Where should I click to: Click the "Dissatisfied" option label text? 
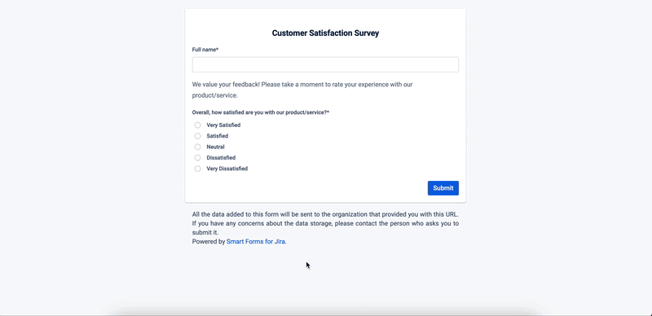point(221,157)
